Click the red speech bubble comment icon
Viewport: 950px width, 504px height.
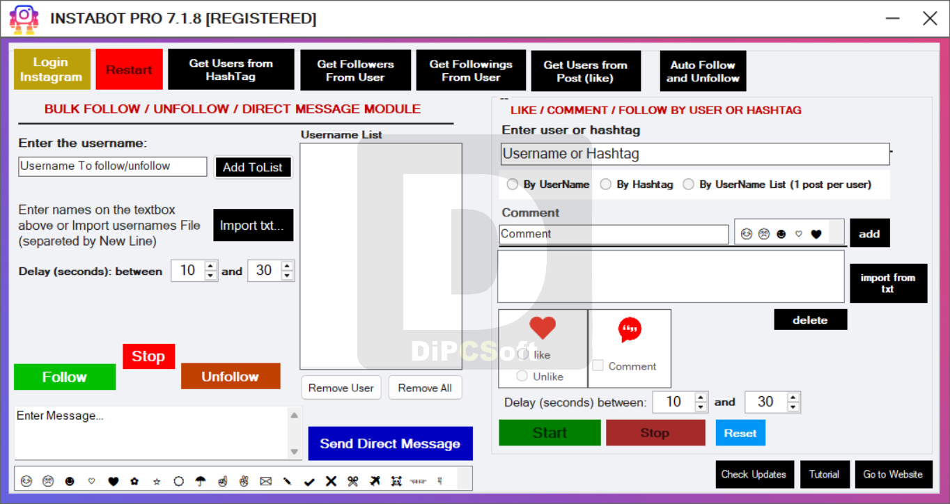point(630,329)
